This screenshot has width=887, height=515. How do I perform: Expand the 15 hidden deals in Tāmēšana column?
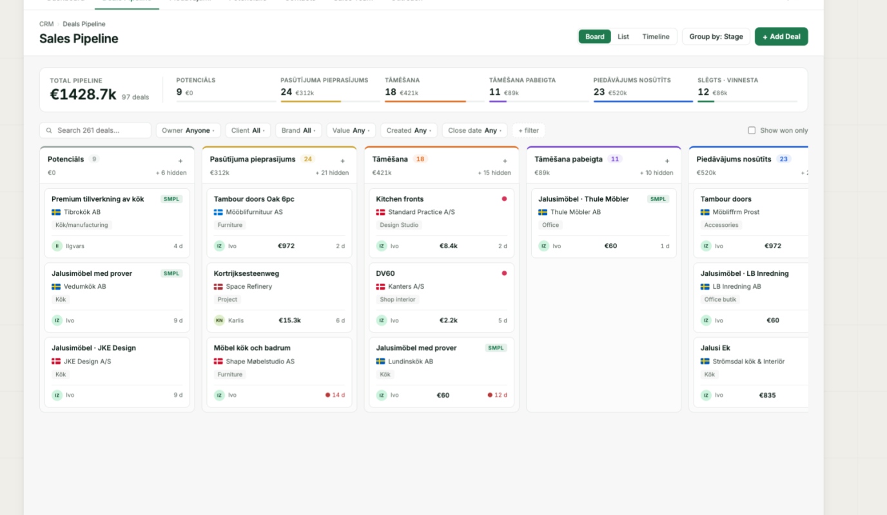click(x=494, y=173)
